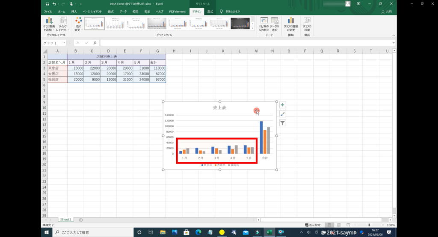
Task: Open the Change Colors (色の変更) dropdown
Action: (78, 25)
